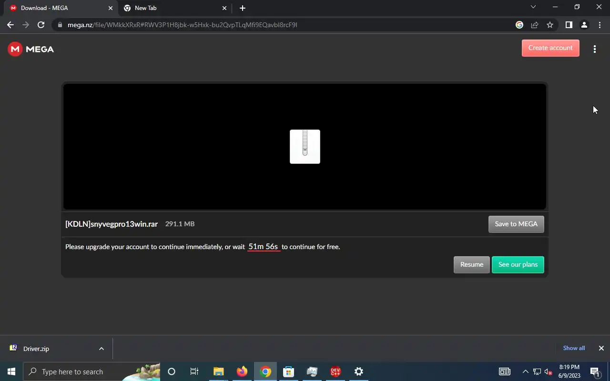Viewport: 610px width, 381px height.
Task: Click Create account button
Action: (550, 48)
